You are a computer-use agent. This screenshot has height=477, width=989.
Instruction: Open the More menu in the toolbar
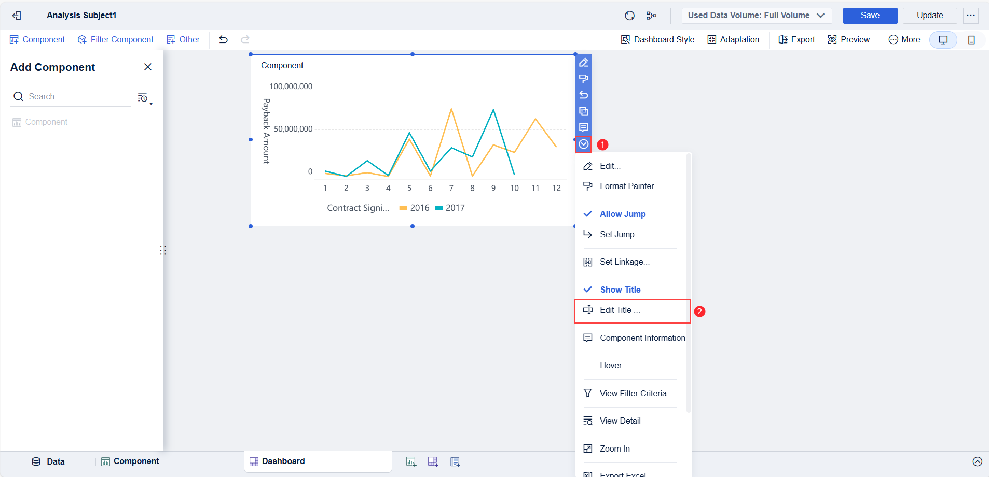click(x=904, y=39)
